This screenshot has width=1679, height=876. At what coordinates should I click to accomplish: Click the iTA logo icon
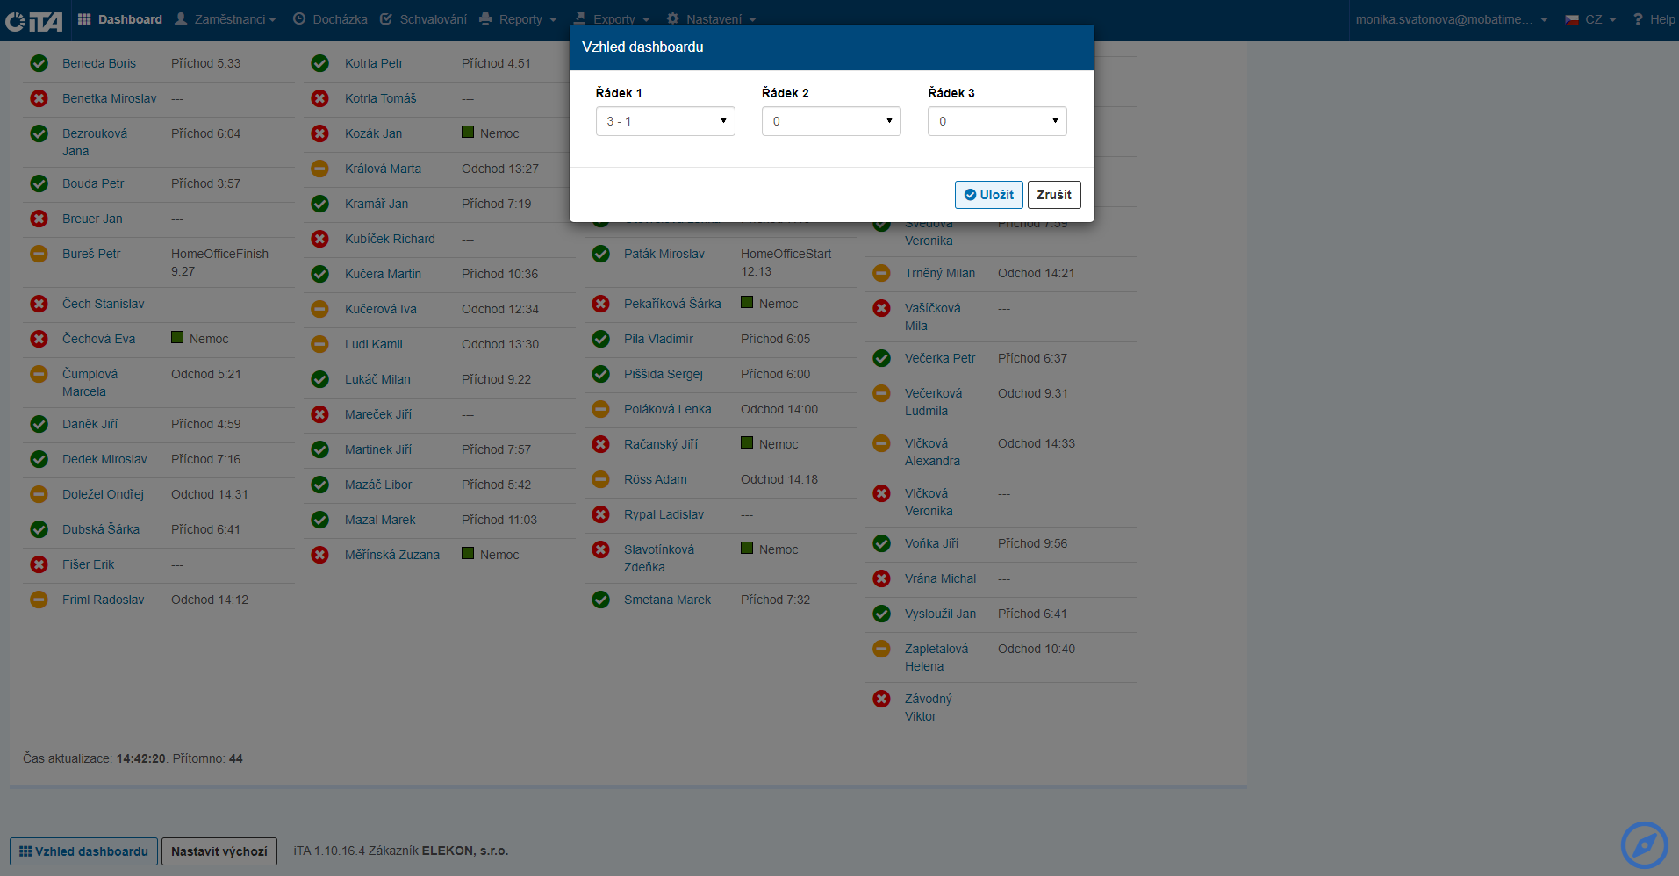click(x=33, y=20)
